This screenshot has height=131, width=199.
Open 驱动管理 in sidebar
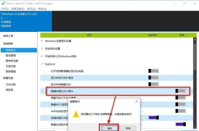(x=11, y=55)
